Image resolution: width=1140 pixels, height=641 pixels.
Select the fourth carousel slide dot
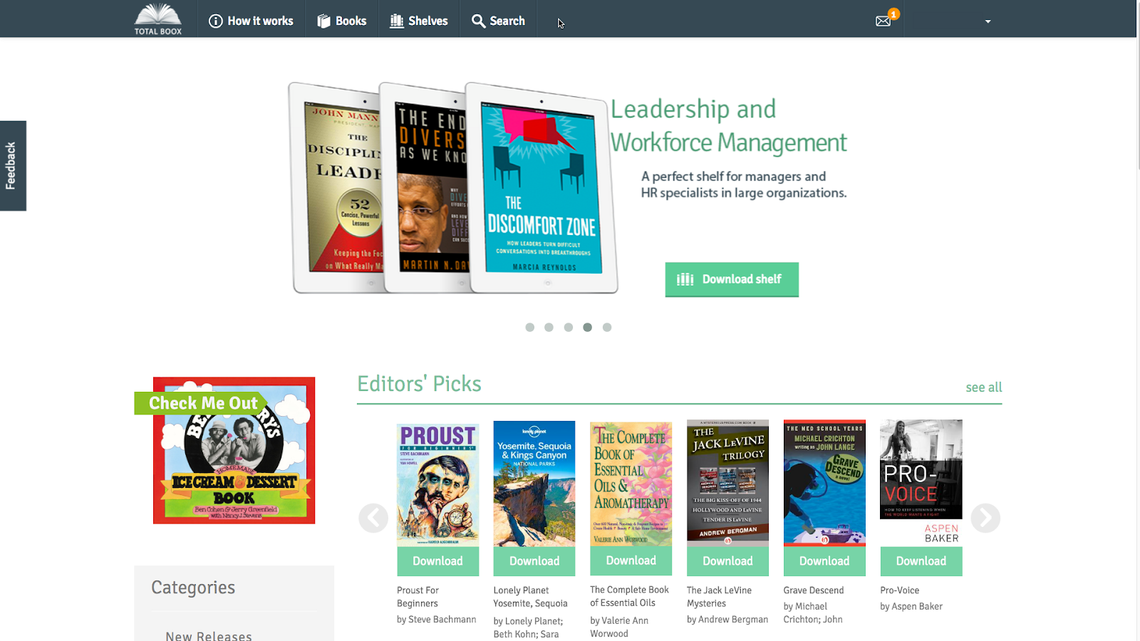pyautogui.click(x=587, y=328)
